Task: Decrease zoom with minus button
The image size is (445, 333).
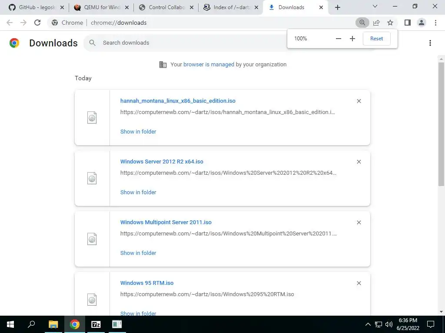Action: 338,39
